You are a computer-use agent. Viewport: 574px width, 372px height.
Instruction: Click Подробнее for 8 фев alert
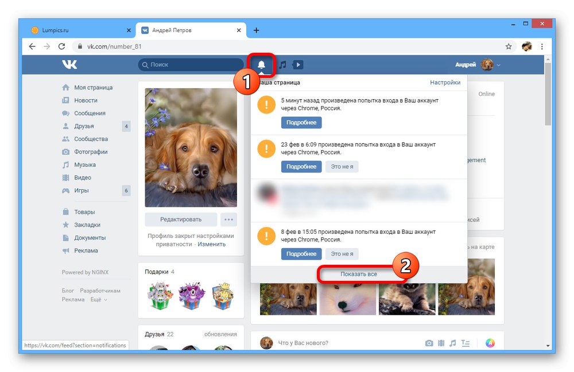301,254
